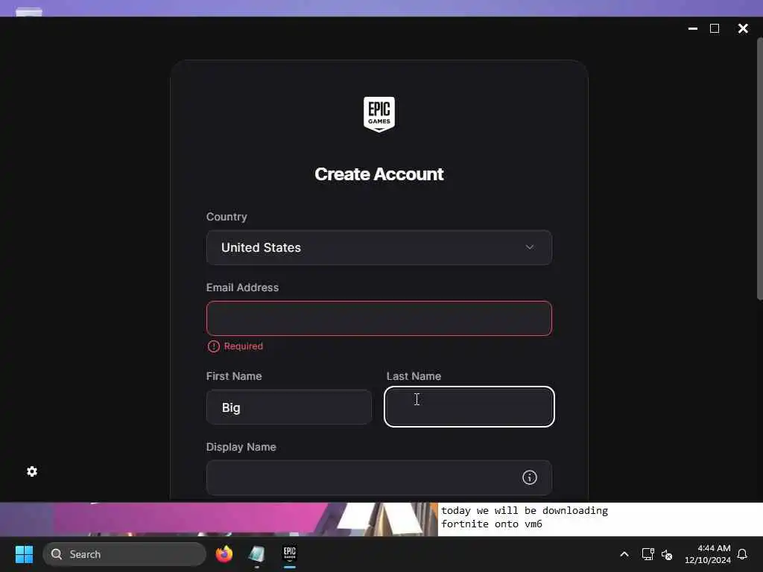The width and height of the screenshot is (763, 572).
Task: Click the Required error message text
Action: (x=244, y=346)
